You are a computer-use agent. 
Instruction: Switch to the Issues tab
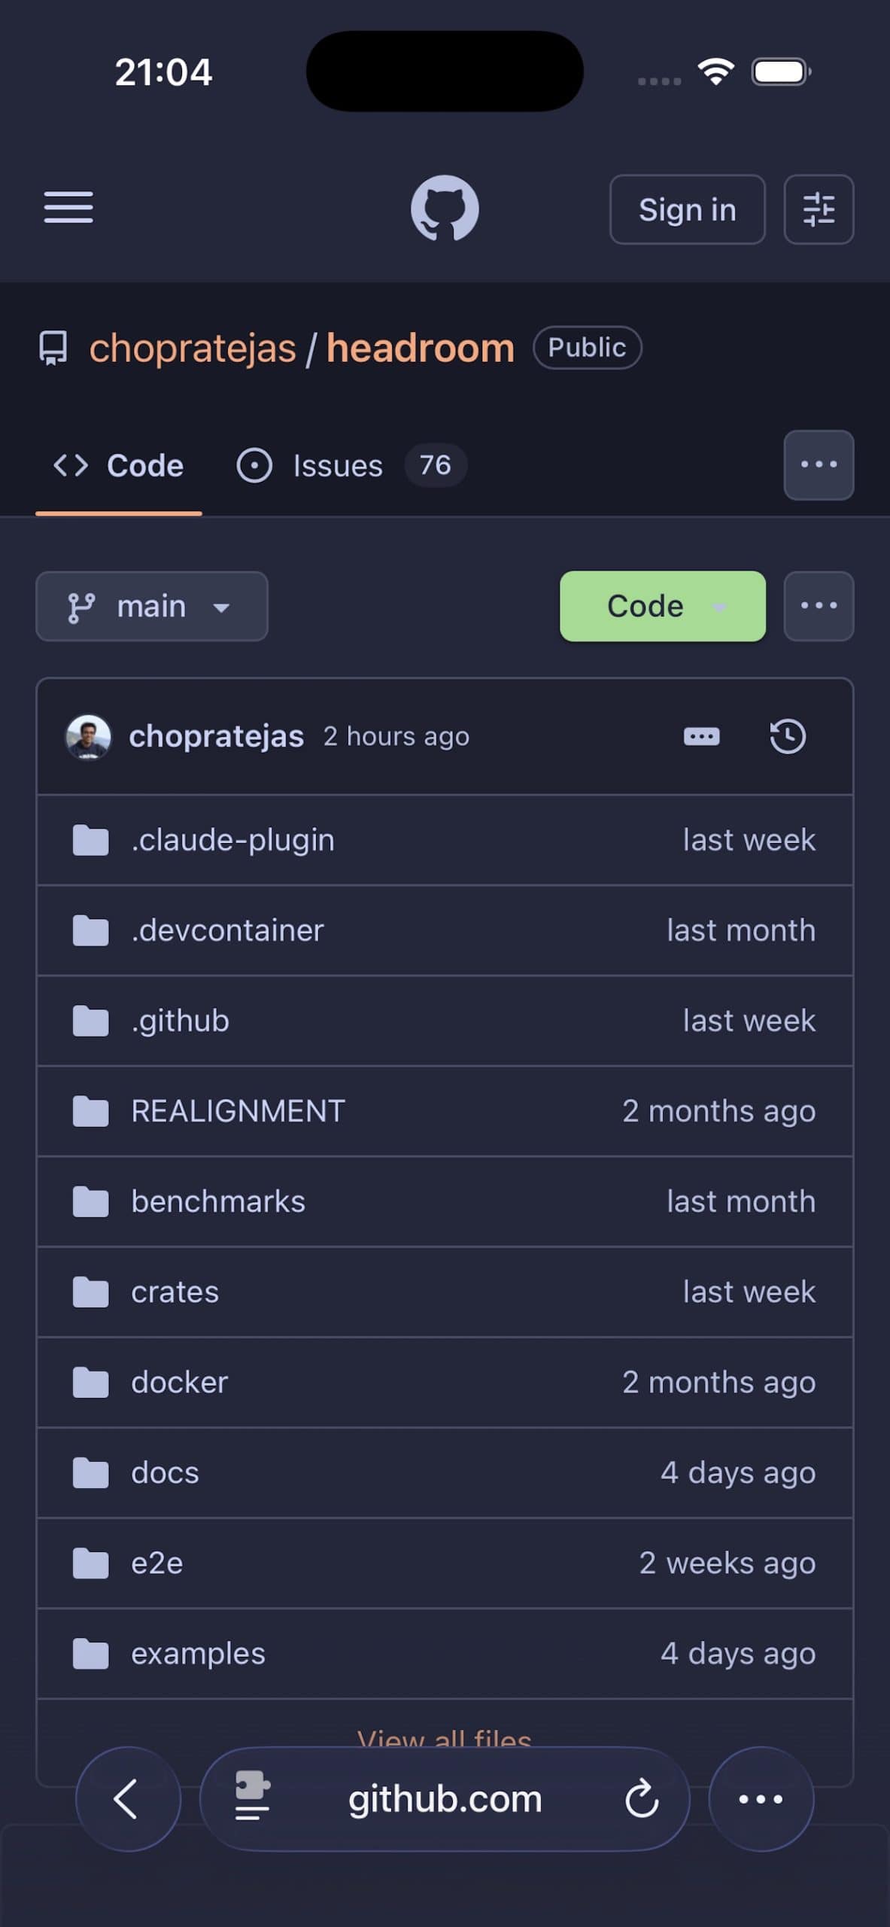coord(351,465)
